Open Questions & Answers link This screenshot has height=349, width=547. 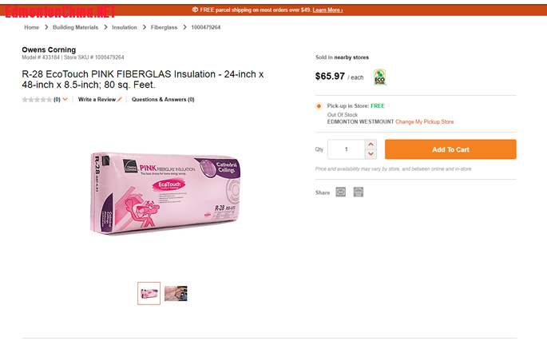pyautogui.click(x=163, y=100)
